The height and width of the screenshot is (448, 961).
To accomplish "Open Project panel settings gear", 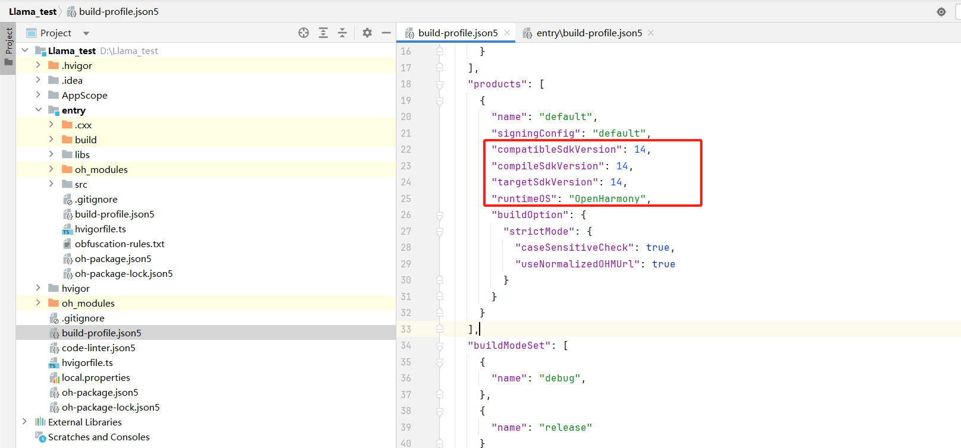I will coord(367,33).
